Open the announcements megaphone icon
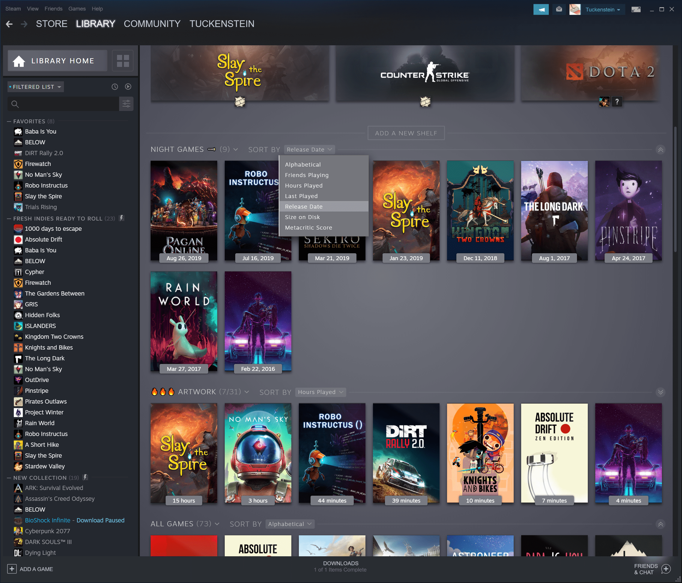Viewport: 682px width, 583px height. coord(541,9)
